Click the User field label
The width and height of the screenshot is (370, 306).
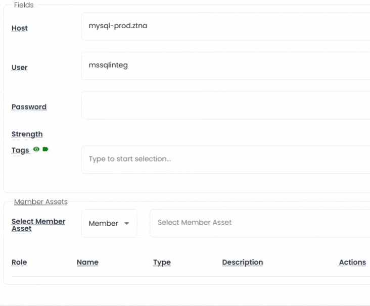coord(20,68)
